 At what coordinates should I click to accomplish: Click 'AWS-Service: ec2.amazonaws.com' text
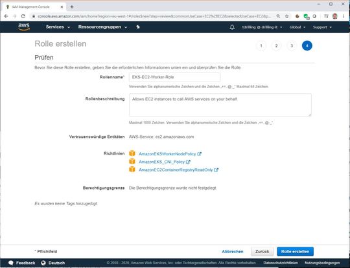(x=161, y=137)
